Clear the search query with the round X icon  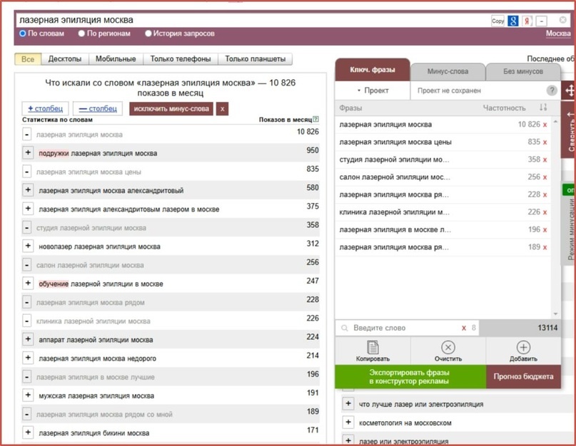[562, 20]
